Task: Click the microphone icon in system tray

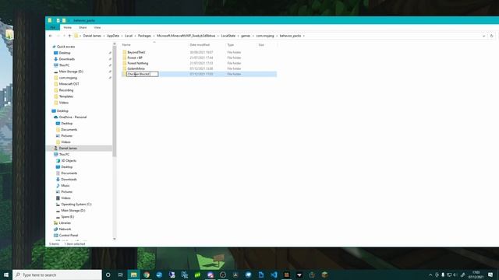Action: coord(443,275)
